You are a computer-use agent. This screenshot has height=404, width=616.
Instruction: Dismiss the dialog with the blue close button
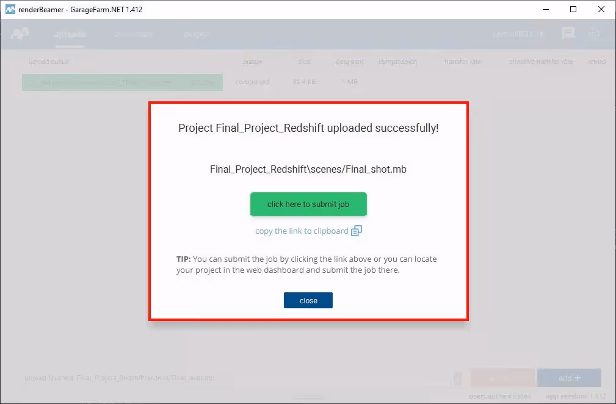click(308, 300)
